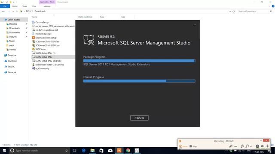The image size is (275, 154).
Task: Minimize the SSMS installer window
Action: pos(195,25)
